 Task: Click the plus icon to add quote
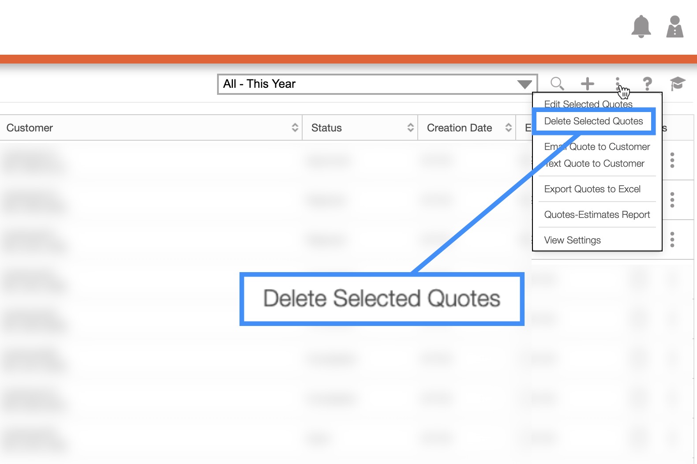tap(587, 83)
